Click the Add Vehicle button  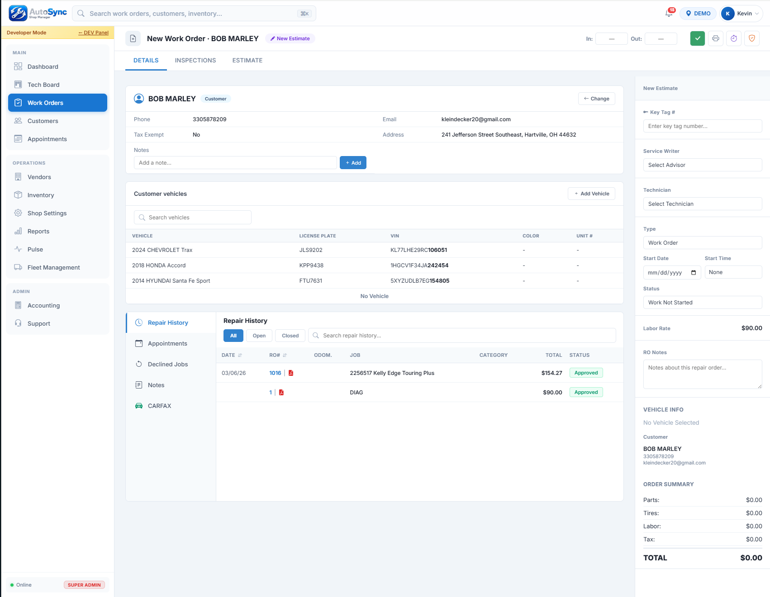click(591, 194)
